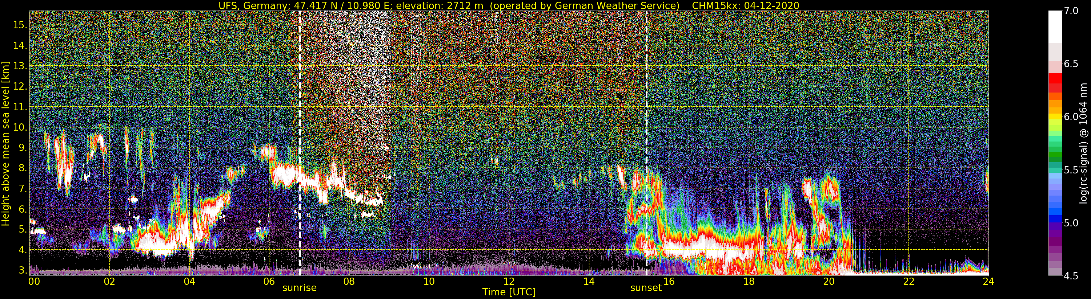Image resolution: width=1091 pixels, height=299 pixels.
Task: Click the '12.' height tick label on y-axis
Action: [20, 86]
